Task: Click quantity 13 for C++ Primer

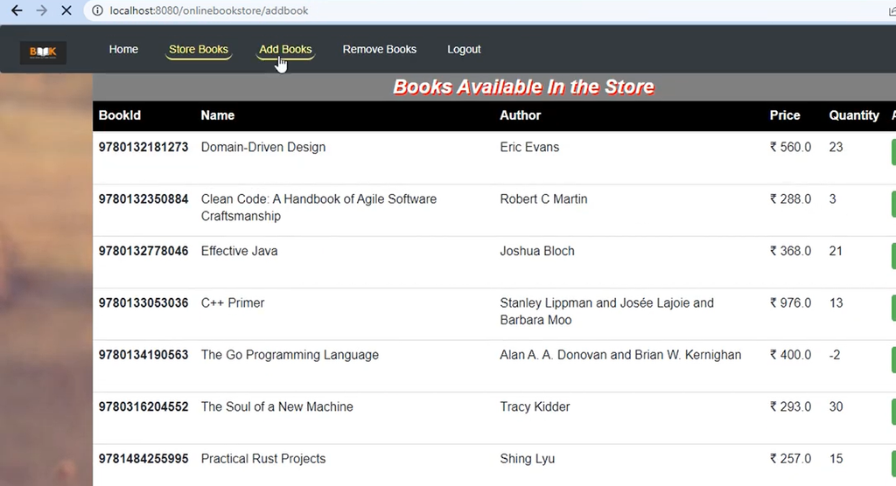Action: pyautogui.click(x=836, y=302)
